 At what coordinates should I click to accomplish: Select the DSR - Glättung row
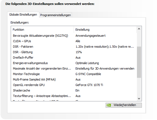coord(74,52)
